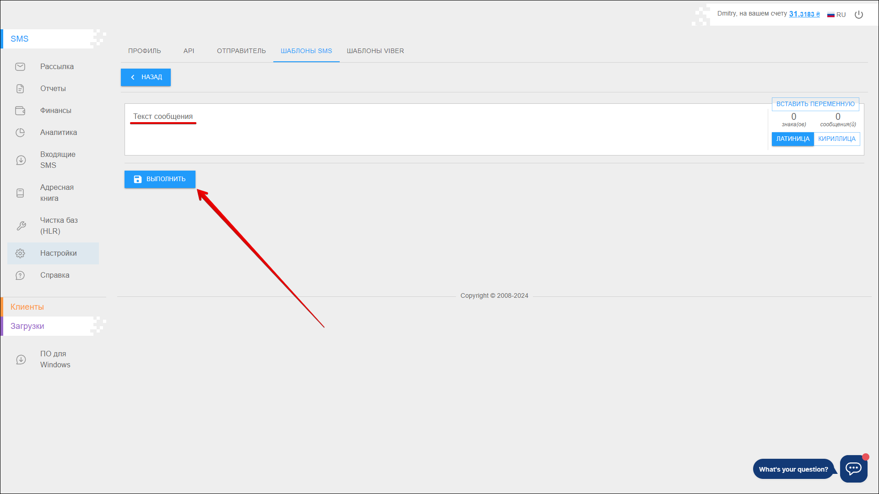Click the Справка question mark icon

coord(20,275)
